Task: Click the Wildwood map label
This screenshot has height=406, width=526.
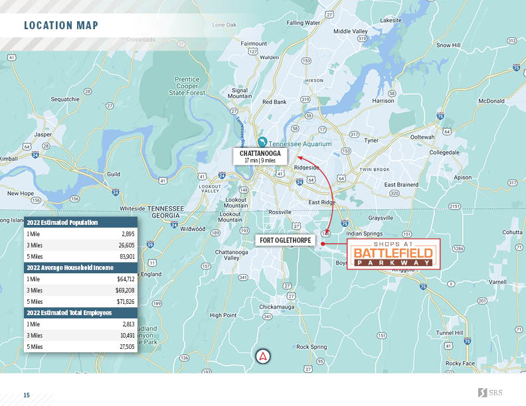Action: coord(193,229)
